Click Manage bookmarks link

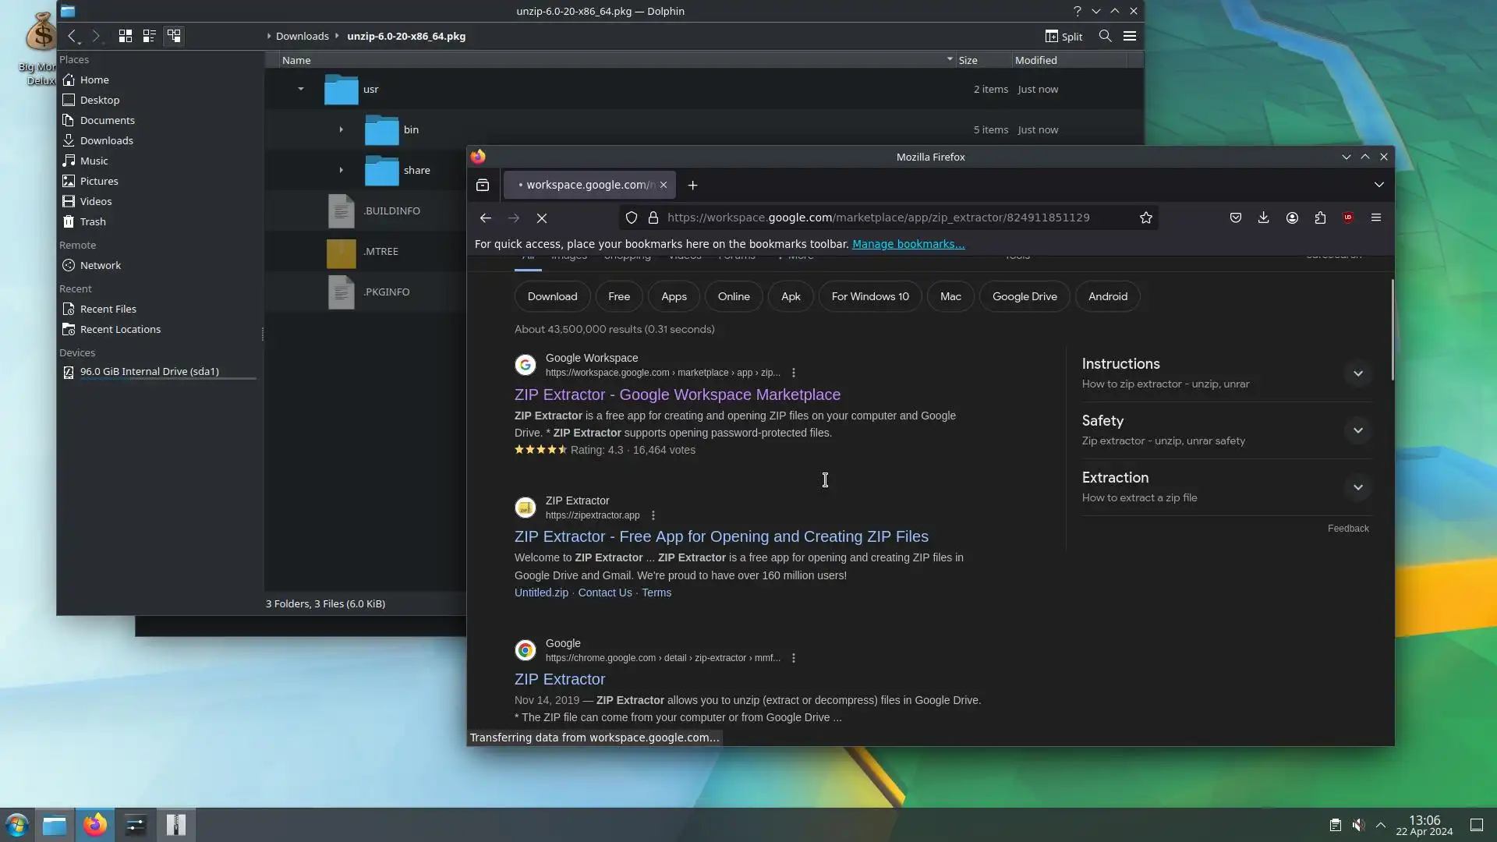click(908, 244)
